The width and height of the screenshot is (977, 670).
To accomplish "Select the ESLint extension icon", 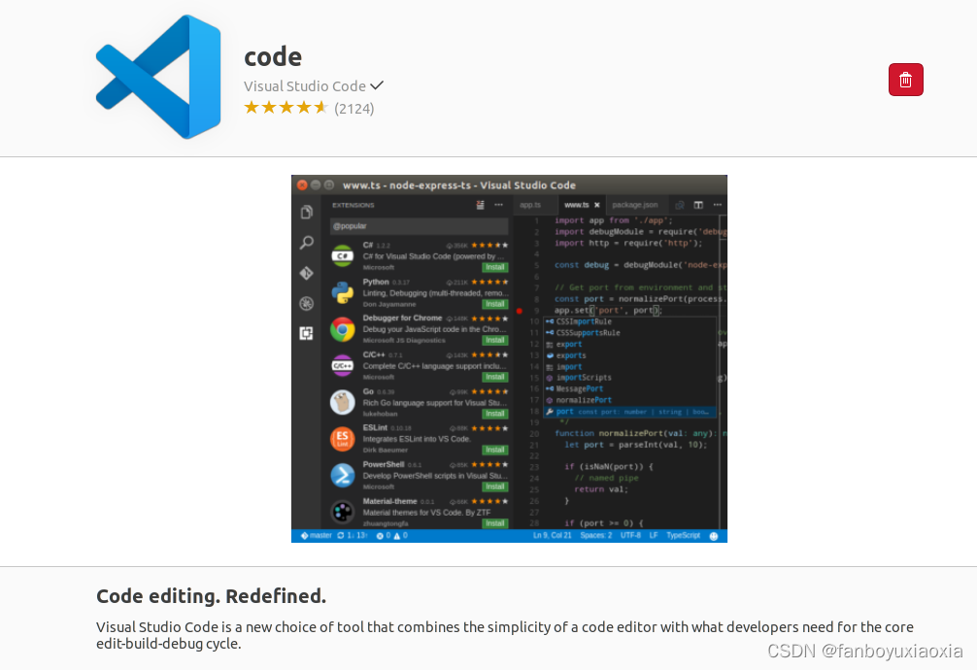I will click(x=342, y=438).
